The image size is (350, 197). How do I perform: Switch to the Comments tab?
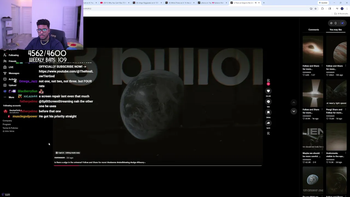click(314, 30)
